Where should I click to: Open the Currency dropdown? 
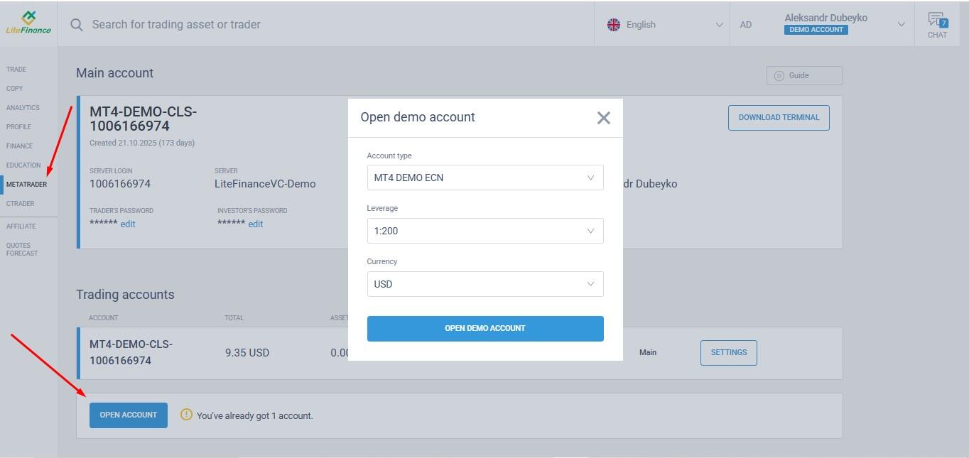tap(485, 284)
